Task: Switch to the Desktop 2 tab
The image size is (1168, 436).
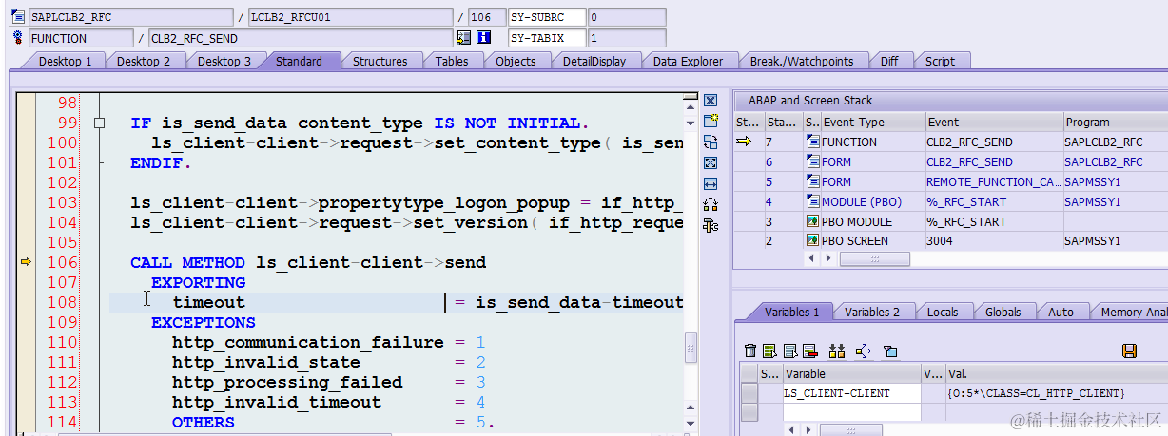Action: tap(144, 61)
